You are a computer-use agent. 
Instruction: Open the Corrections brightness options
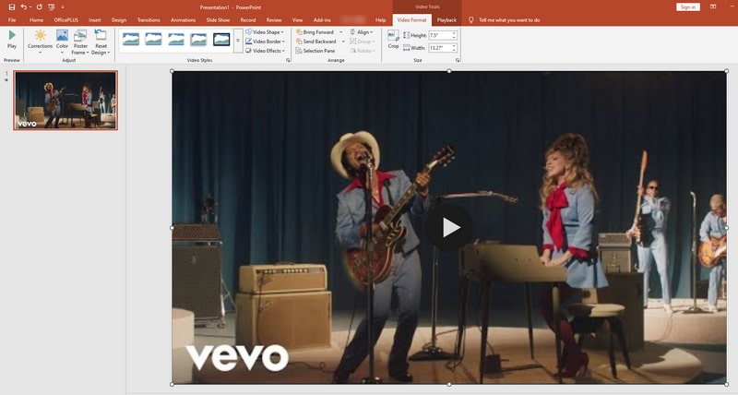click(40, 42)
